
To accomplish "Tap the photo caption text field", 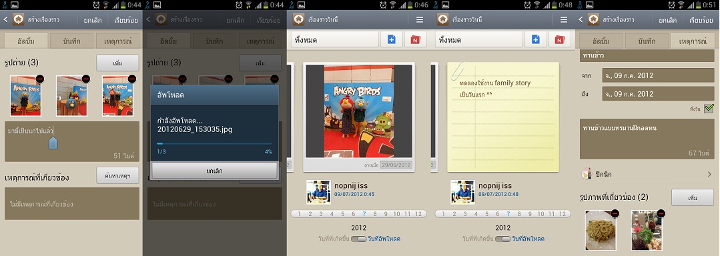I will pos(72,141).
